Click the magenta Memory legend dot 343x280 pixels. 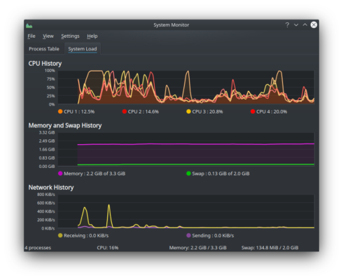pyautogui.click(x=60, y=174)
